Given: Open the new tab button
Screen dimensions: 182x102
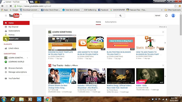Looking at the screenshot, I should pyautogui.click(x=32, y=2).
